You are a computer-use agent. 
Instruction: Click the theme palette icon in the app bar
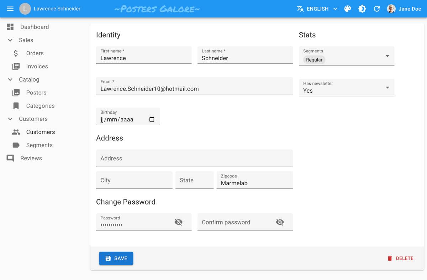point(348,9)
